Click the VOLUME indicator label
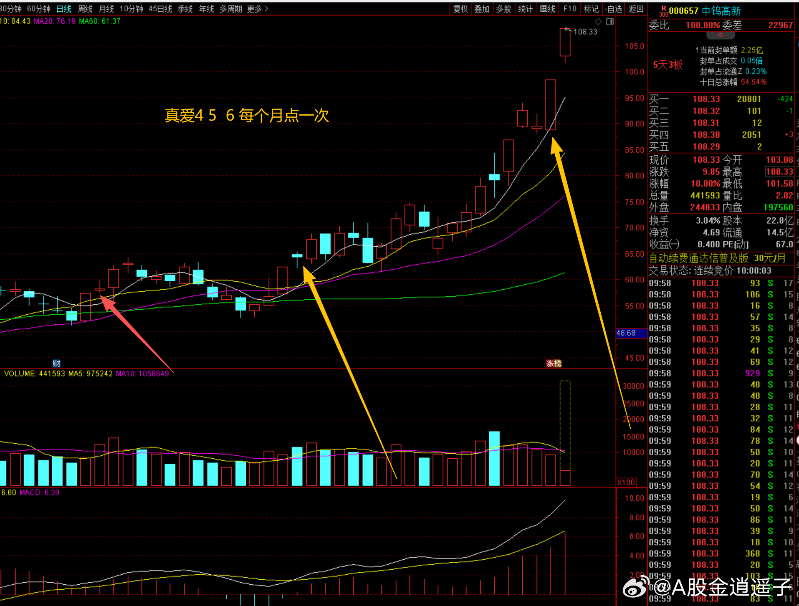This screenshot has height=606, width=799. (x=35, y=374)
